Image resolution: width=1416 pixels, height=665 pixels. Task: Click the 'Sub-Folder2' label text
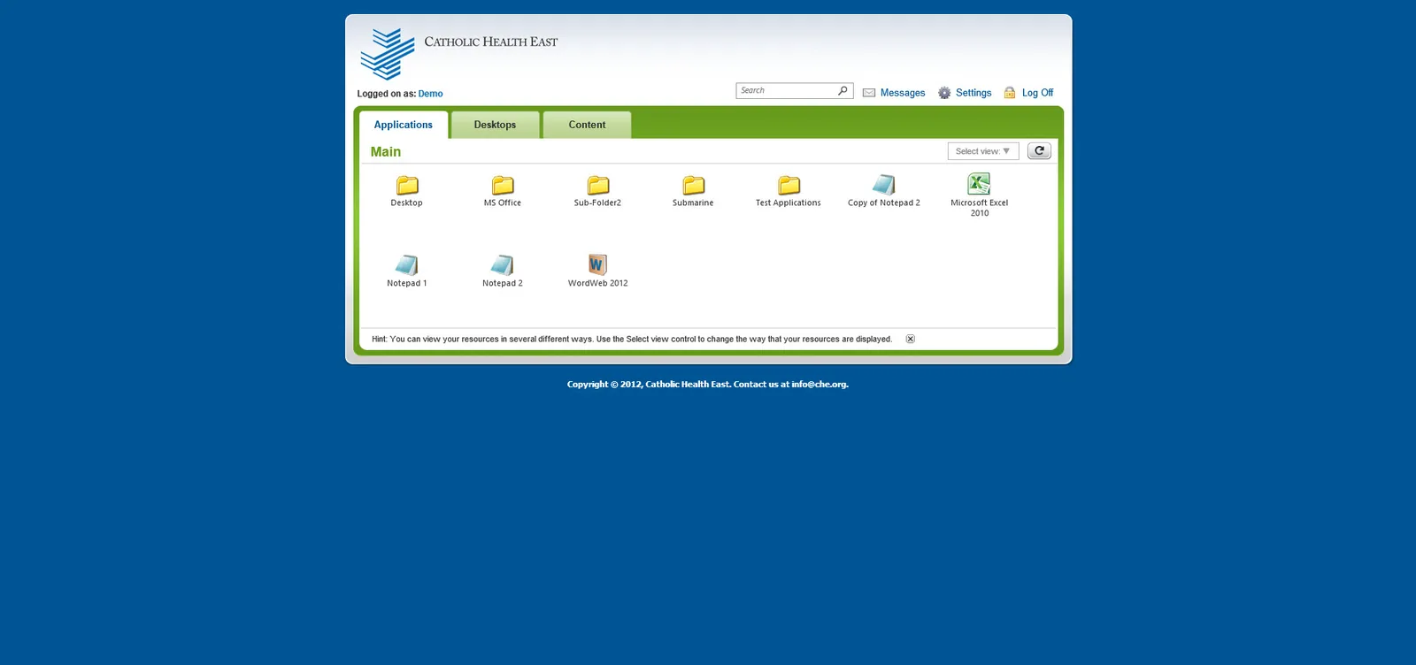pos(597,203)
